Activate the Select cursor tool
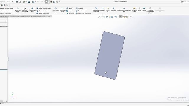 coord(47,2)
